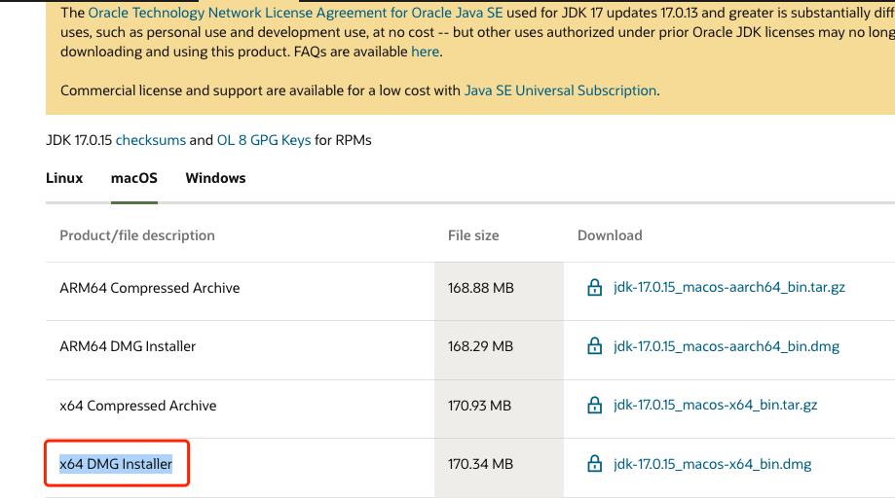Image resolution: width=895 pixels, height=499 pixels.
Task: Click the x64 Compressed Archive description
Action: (138, 406)
